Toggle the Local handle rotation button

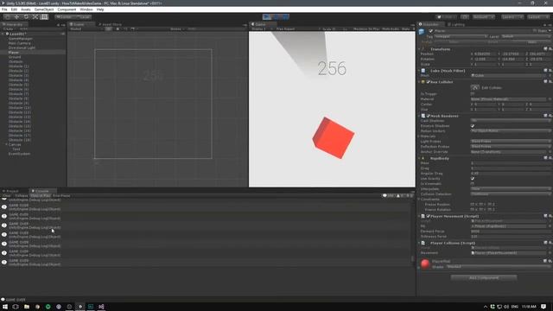click(83, 16)
